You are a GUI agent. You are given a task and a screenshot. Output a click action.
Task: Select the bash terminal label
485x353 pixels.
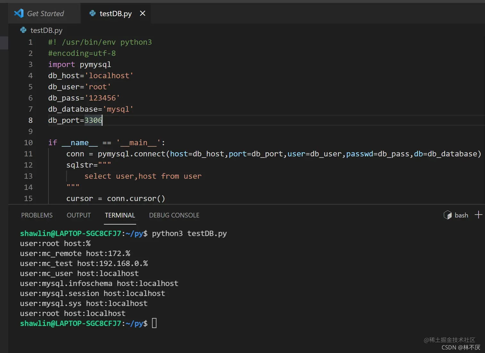pyautogui.click(x=461, y=215)
